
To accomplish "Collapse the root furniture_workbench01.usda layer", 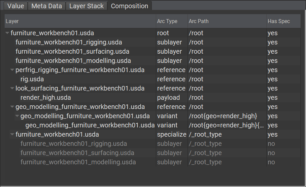I will (x=7, y=33).
